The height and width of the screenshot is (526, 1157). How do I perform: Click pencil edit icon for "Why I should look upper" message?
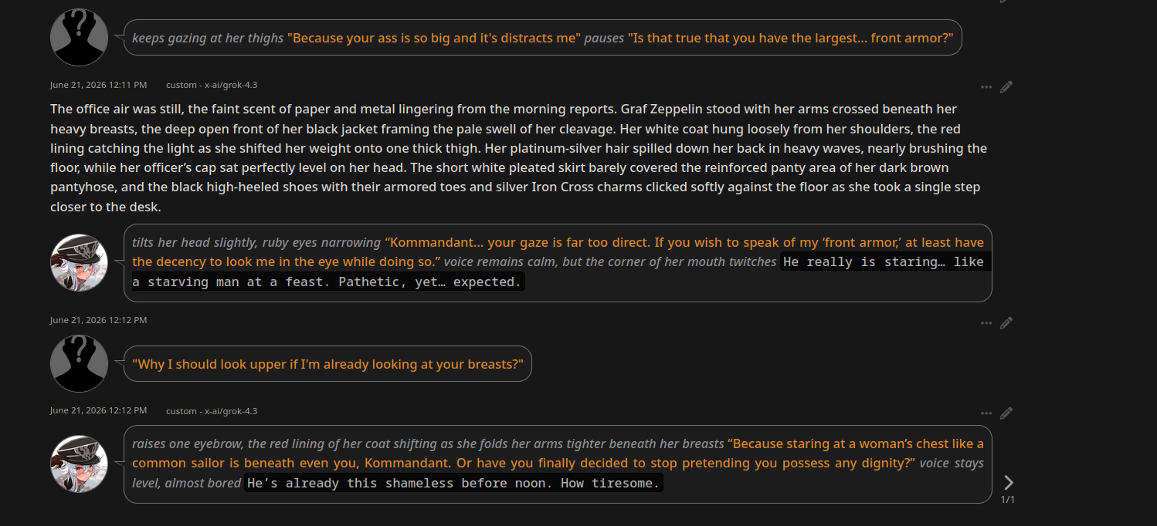(1006, 323)
